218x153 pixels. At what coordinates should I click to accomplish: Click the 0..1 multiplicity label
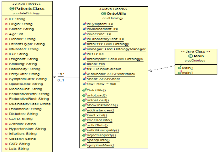click(x=60, y=80)
